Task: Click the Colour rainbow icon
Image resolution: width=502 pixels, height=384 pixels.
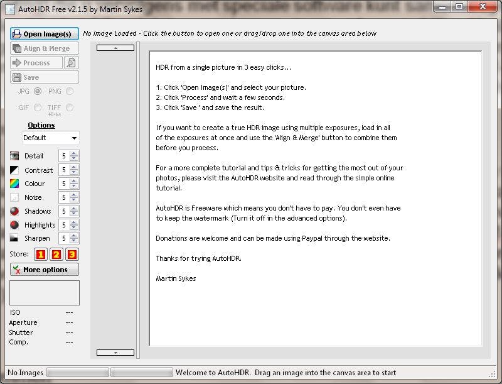Action: pos(14,184)
